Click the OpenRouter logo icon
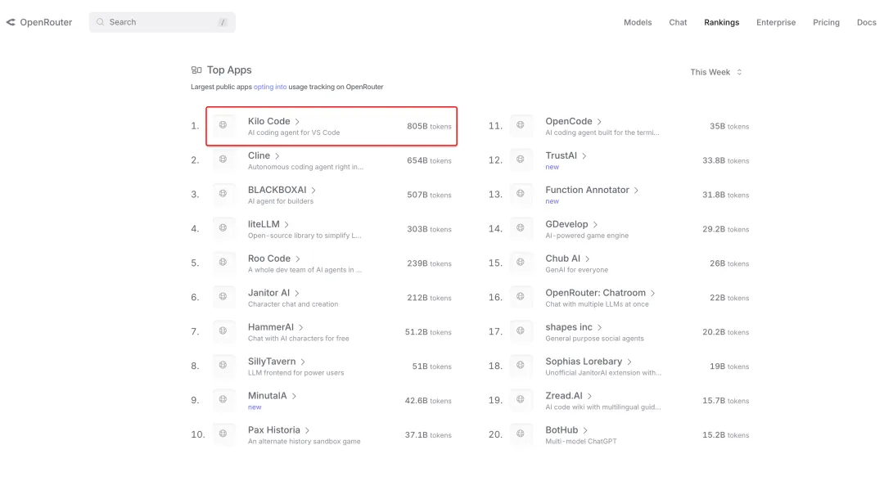The width and height of the screenshot is (884, 490). point(11,22)
